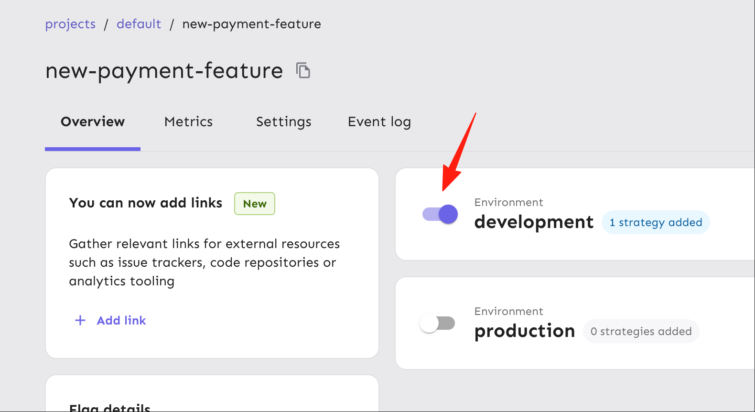Expand the development environment card
The height and width of the screenshot is (412, 755).
pyautogui.click(x=575, y=214)
